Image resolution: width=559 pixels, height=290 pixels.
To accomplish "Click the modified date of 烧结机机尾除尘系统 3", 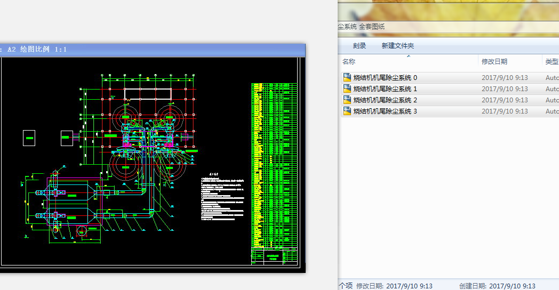I will [505, 111].
